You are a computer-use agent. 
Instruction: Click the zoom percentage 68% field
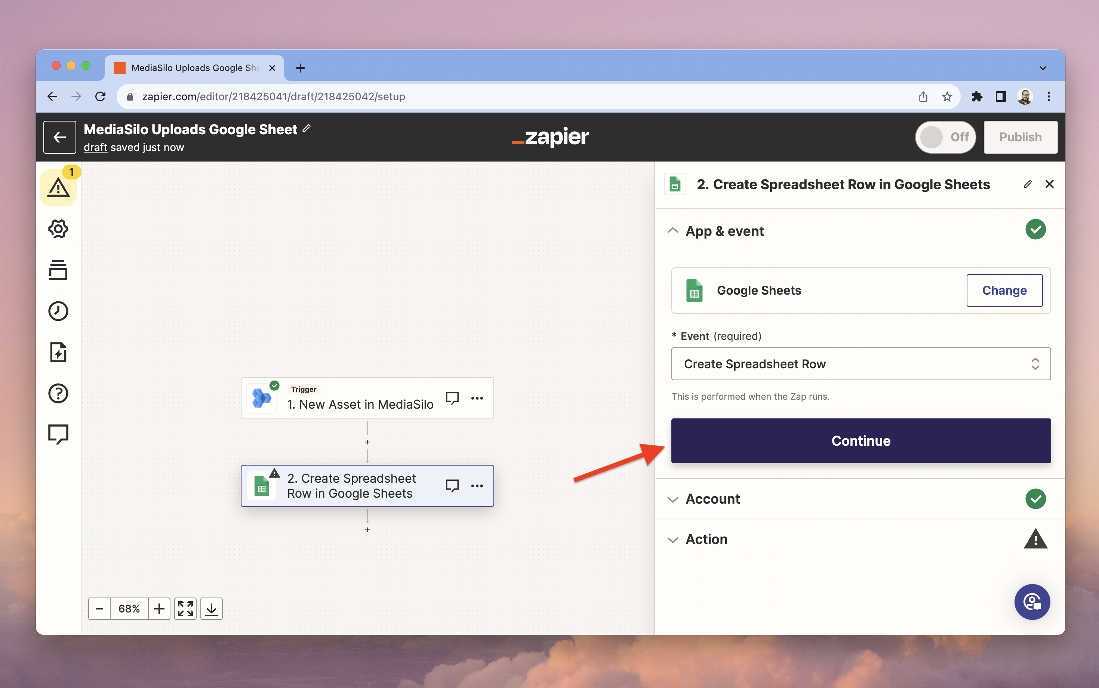(x=129, y=609)
